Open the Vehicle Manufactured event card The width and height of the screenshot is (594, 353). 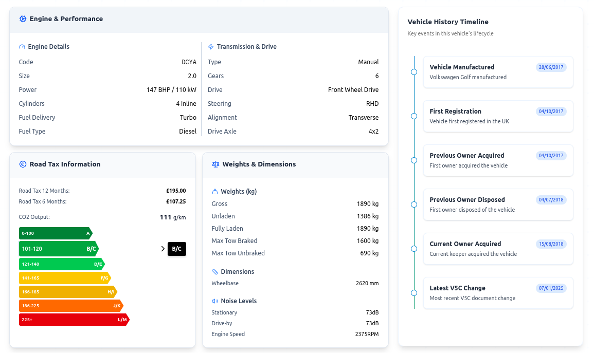coord(498,72)
